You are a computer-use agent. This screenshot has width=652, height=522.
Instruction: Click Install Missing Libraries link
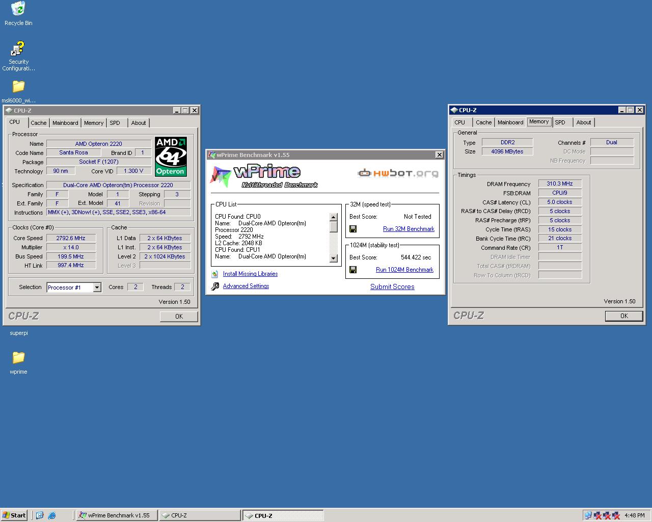pos(250,274)
